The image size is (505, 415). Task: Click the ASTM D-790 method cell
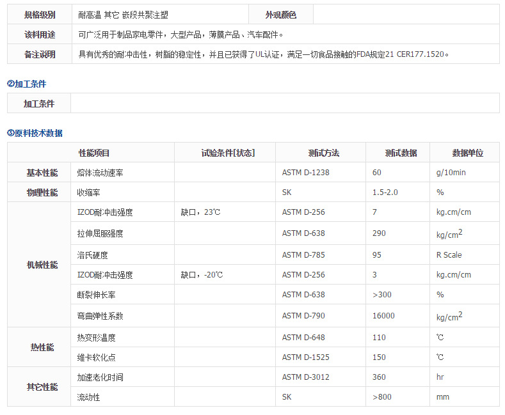coord(321,316)
